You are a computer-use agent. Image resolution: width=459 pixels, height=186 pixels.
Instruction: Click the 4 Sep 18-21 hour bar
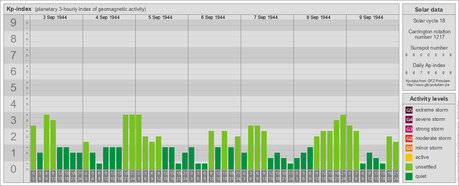coord(126,142)
